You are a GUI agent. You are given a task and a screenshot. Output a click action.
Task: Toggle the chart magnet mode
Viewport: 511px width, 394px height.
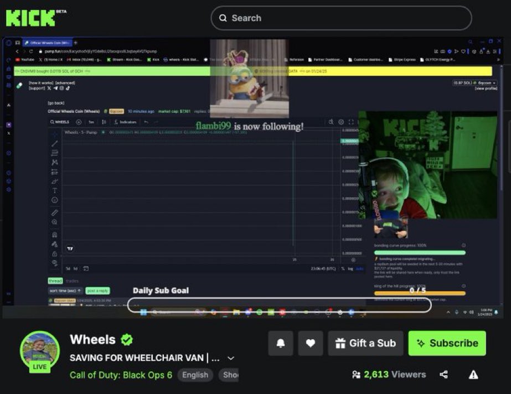point(54,235)
